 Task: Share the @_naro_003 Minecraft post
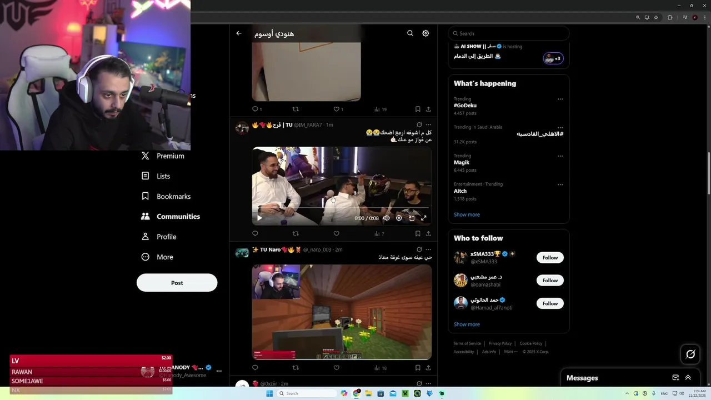(428, 368)
